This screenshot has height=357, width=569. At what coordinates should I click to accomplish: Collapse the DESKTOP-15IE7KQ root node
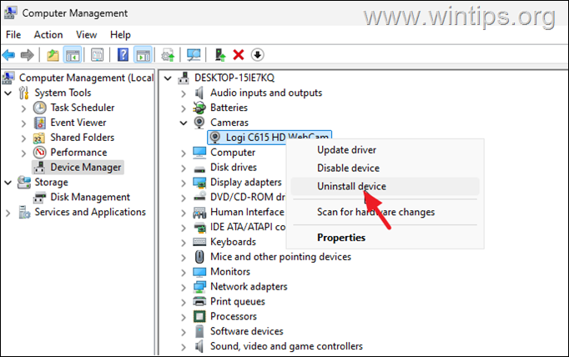tap(168, 78)
